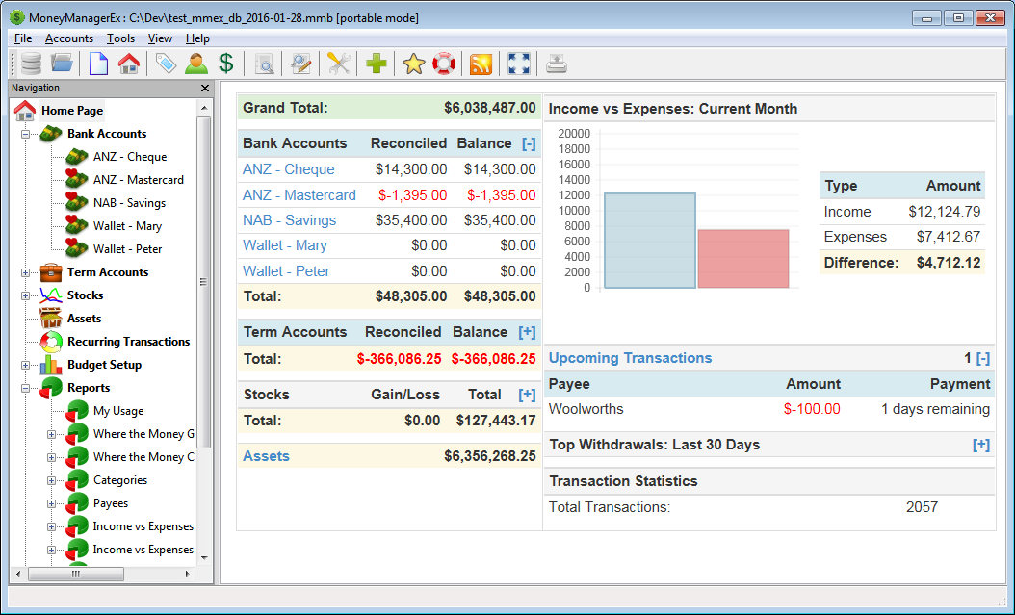
Task: Open the Accounts menu
Action: tap(68, 38)
